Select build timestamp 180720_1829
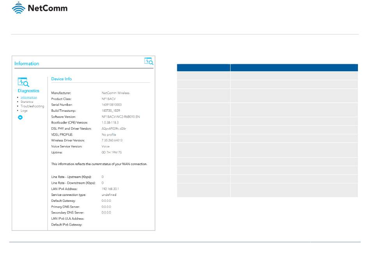Screen dimensions: 370x257 (111, 111)
